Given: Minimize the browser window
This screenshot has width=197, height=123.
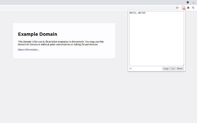Looking at the screenshot, I should (194, 2).
